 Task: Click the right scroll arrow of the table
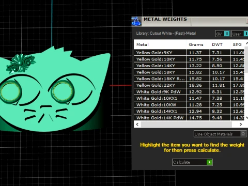point(241,125)
